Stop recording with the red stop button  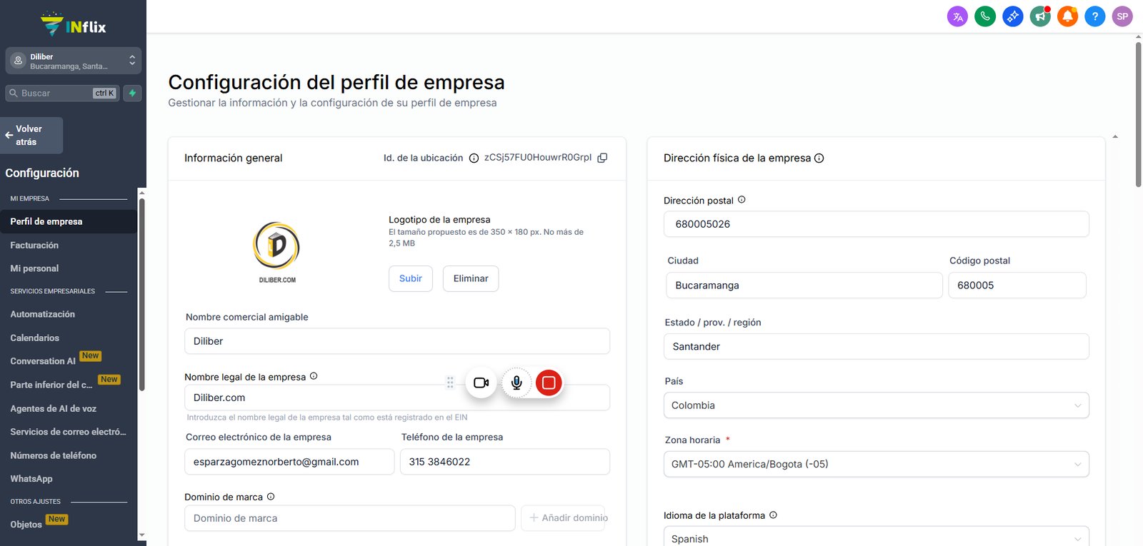[x=549, y=383]
